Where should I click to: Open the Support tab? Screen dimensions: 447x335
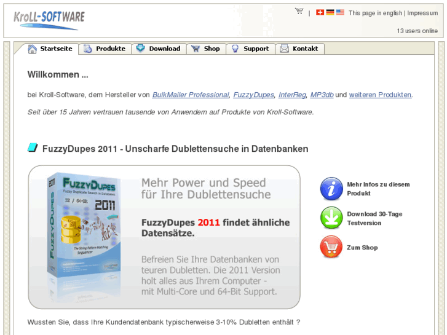tap(251, 49)
